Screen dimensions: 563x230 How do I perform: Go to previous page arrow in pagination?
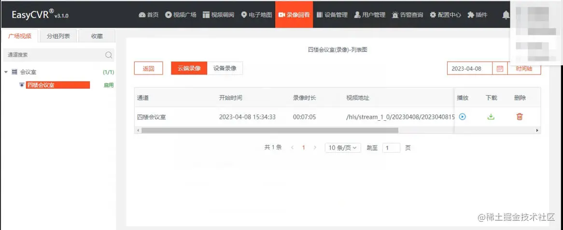click(292, 148)
